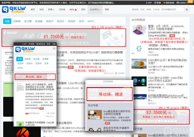Open mobile article 中值联空气币预警榜

click(40, 124)
